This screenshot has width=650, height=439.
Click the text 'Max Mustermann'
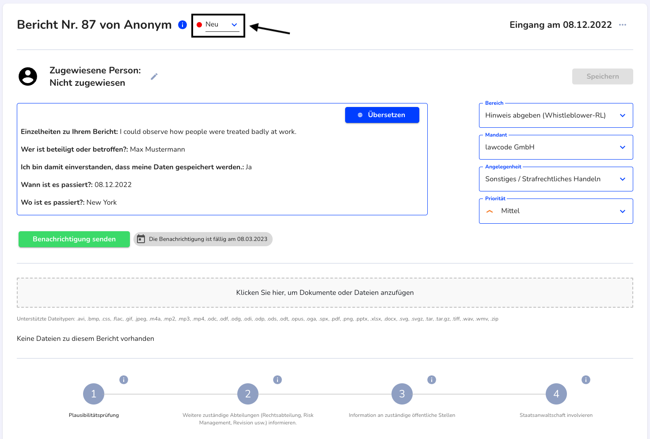click(x=157, y=149)
